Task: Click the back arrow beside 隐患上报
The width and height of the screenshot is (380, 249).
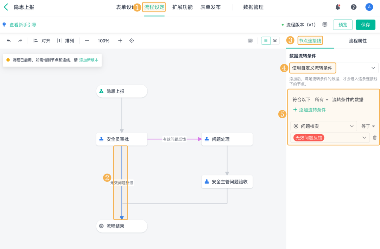Action: pyautogui.click(x=6, y=7)
